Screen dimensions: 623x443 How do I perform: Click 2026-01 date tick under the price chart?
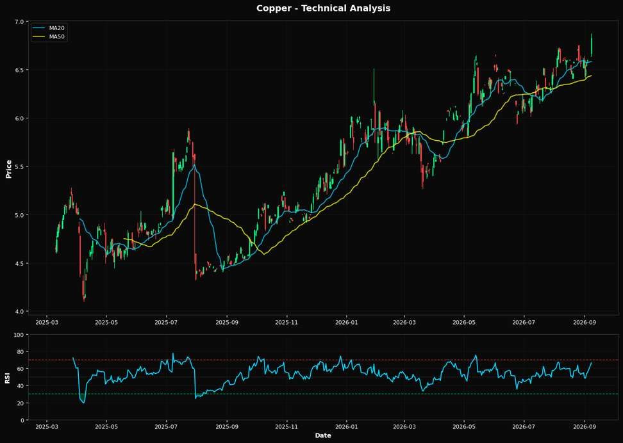tap(347, 323)
